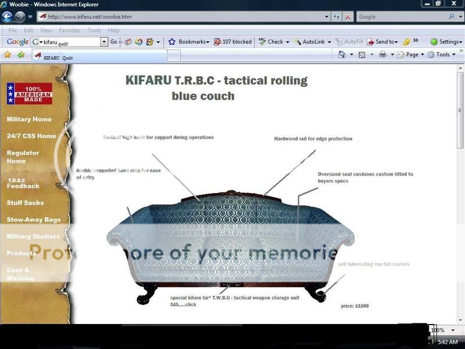Click the AutoLink button
This screenshot has height=349, width=465.
310,42
